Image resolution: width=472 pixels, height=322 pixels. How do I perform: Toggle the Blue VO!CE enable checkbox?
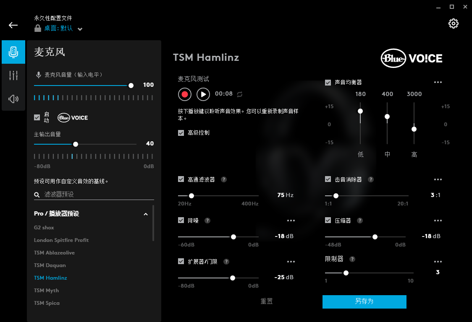coord(37,117)
